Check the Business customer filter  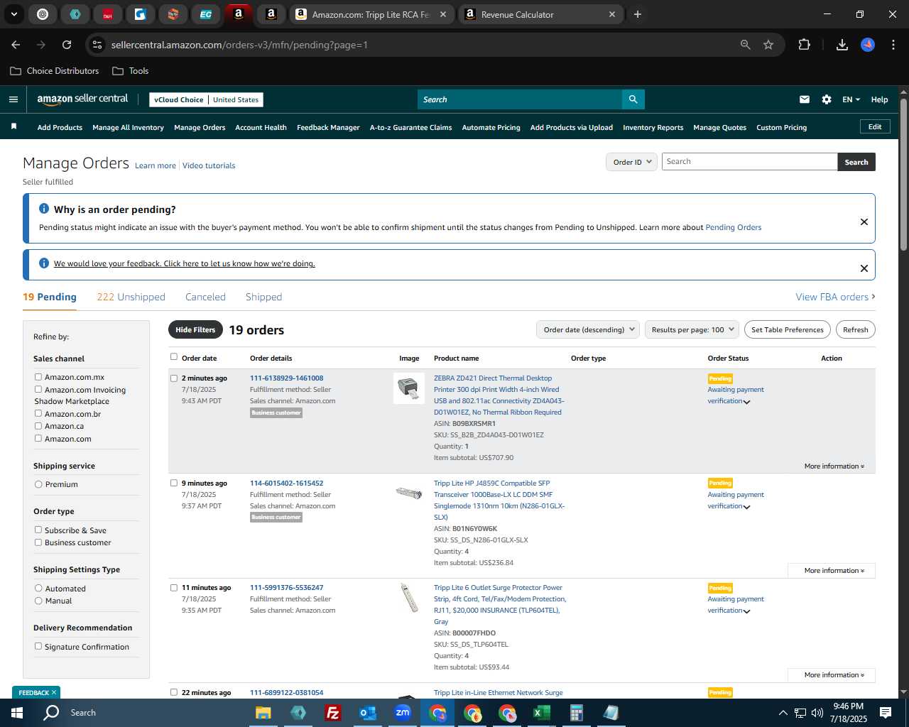point(38,542)
